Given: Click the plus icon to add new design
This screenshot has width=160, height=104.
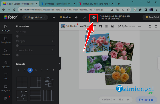Looking at the screenshot, I should (54, 18).
